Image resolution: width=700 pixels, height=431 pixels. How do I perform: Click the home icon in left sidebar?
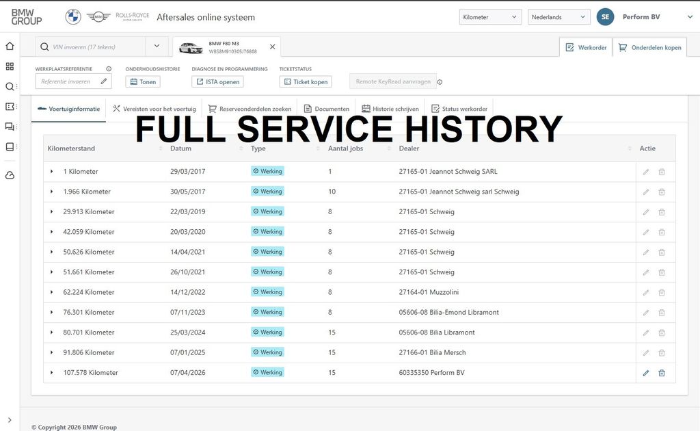10,47
